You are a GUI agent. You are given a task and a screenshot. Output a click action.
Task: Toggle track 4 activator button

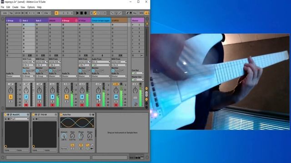(x=53, y=96)
